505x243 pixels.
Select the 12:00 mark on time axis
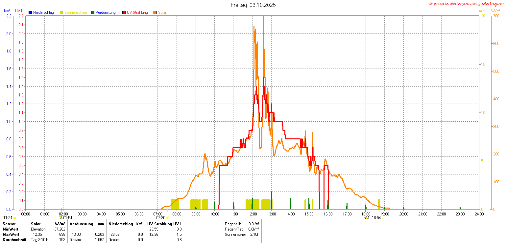click(x=252, y=214)
